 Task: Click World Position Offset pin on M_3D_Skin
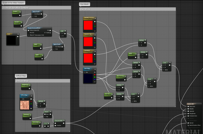pos(188,125)
